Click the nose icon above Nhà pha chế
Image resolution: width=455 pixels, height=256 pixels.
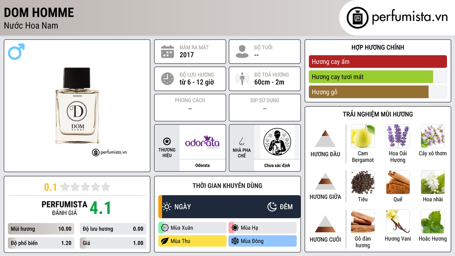pyautogui.click(x=241, y=141)
